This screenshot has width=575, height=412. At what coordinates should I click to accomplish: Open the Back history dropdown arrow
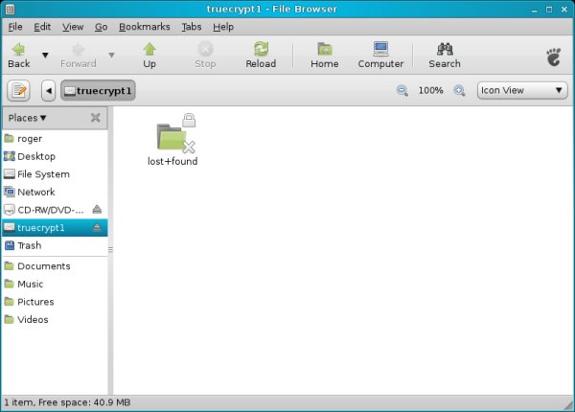45,56
